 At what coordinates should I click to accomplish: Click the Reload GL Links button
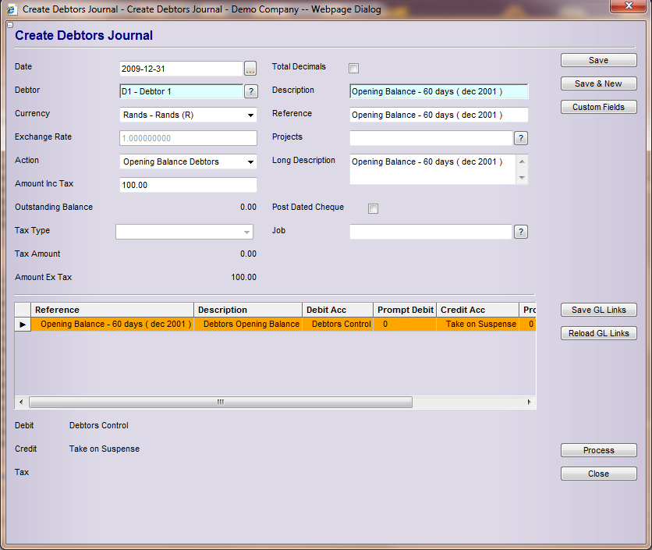[598, 333]
